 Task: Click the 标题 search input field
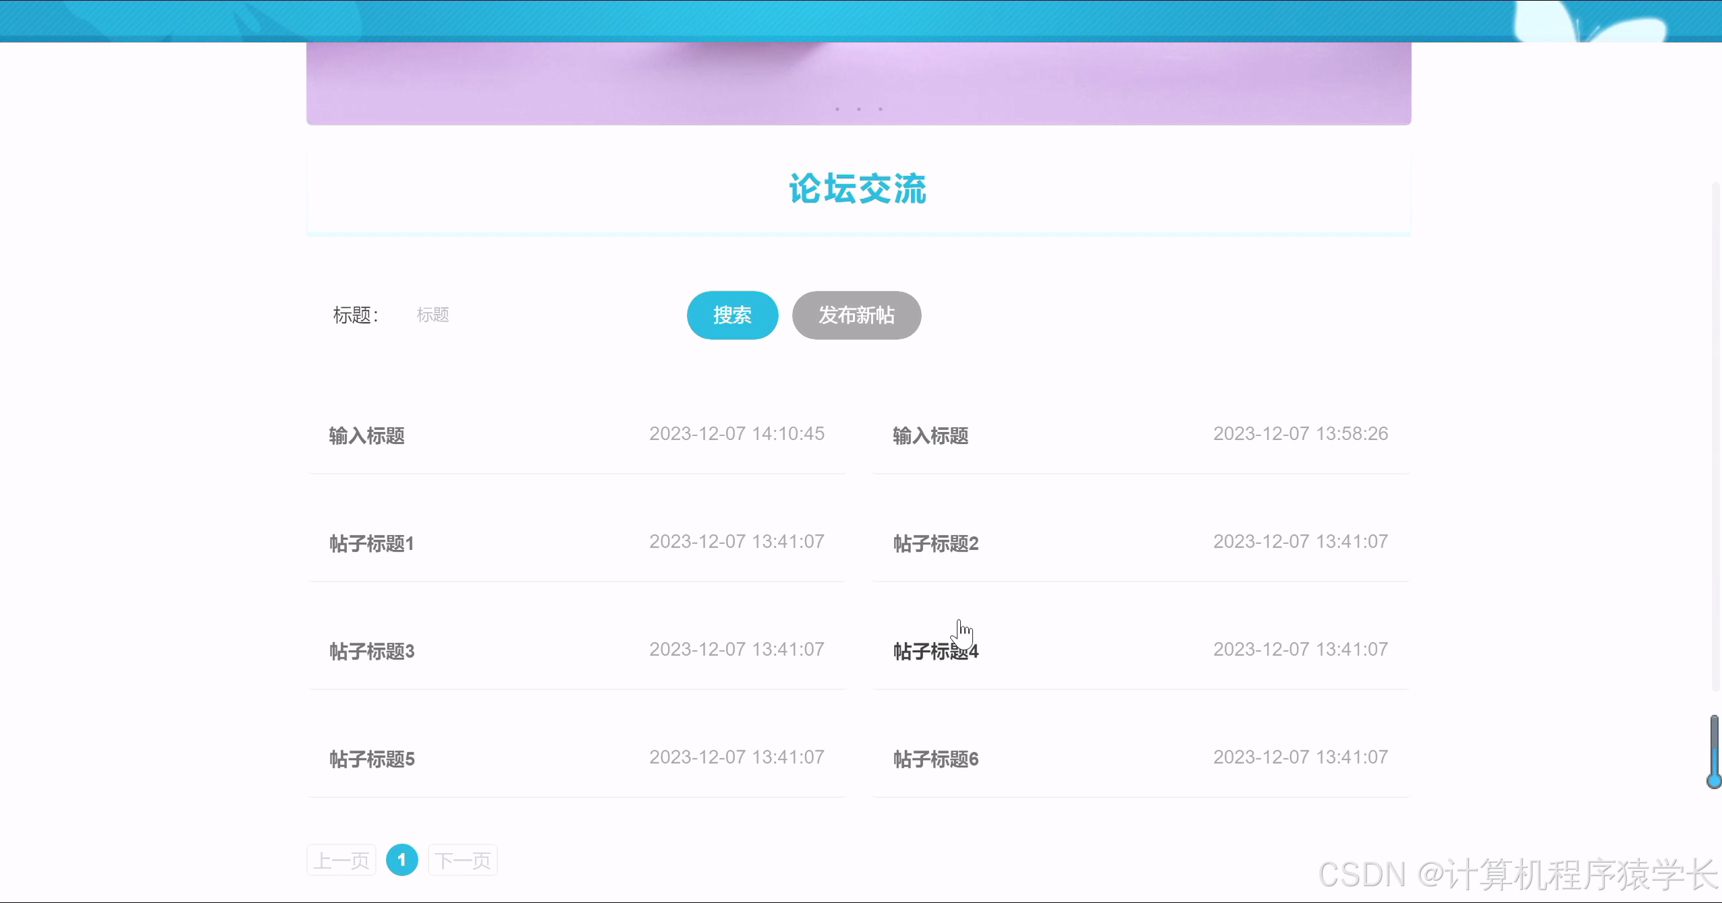pyautogui.click(x=472, y=315)
